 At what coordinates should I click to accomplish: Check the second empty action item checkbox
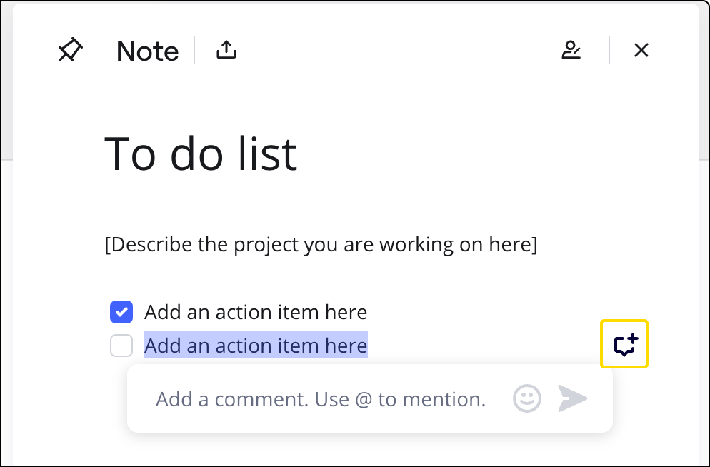pyautogui.click(x=121, y=346)
